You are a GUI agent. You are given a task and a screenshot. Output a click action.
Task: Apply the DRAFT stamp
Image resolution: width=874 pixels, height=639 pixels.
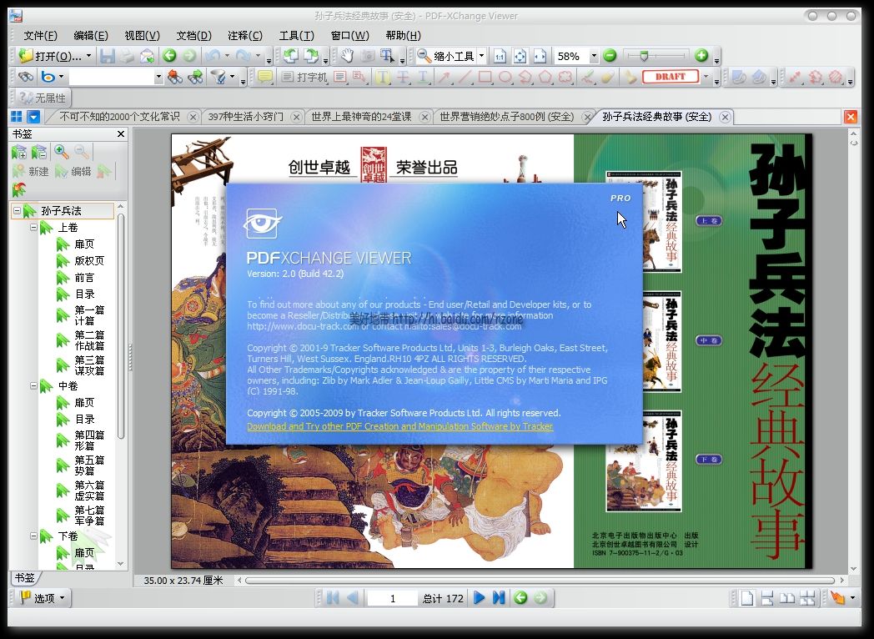tap(670, 77)
